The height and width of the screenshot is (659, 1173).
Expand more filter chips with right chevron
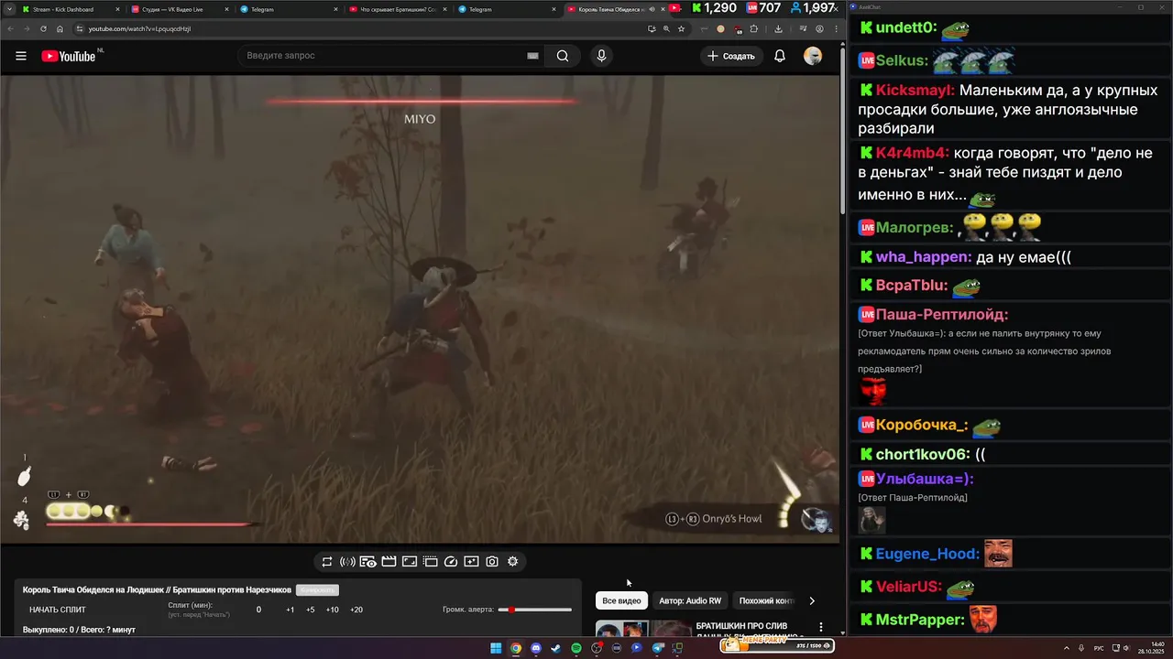coord(812,600)
